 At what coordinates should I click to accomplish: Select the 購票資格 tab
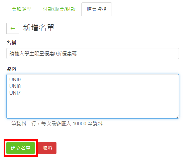click(x=97, y=9)
